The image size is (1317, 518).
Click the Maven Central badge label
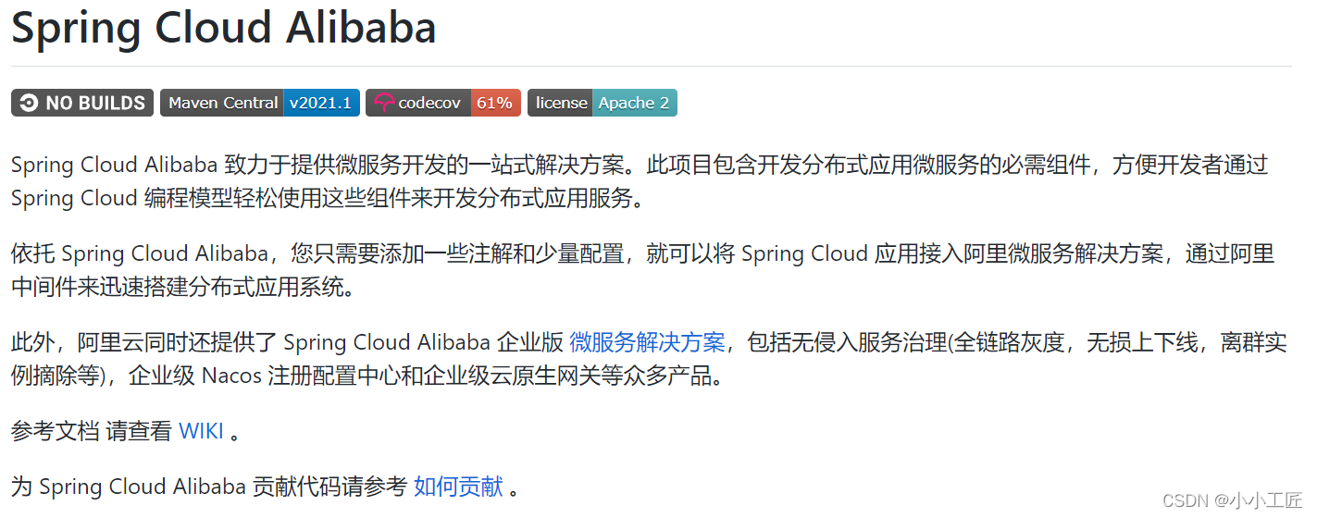pyautogui.click(x=223, y=103)
